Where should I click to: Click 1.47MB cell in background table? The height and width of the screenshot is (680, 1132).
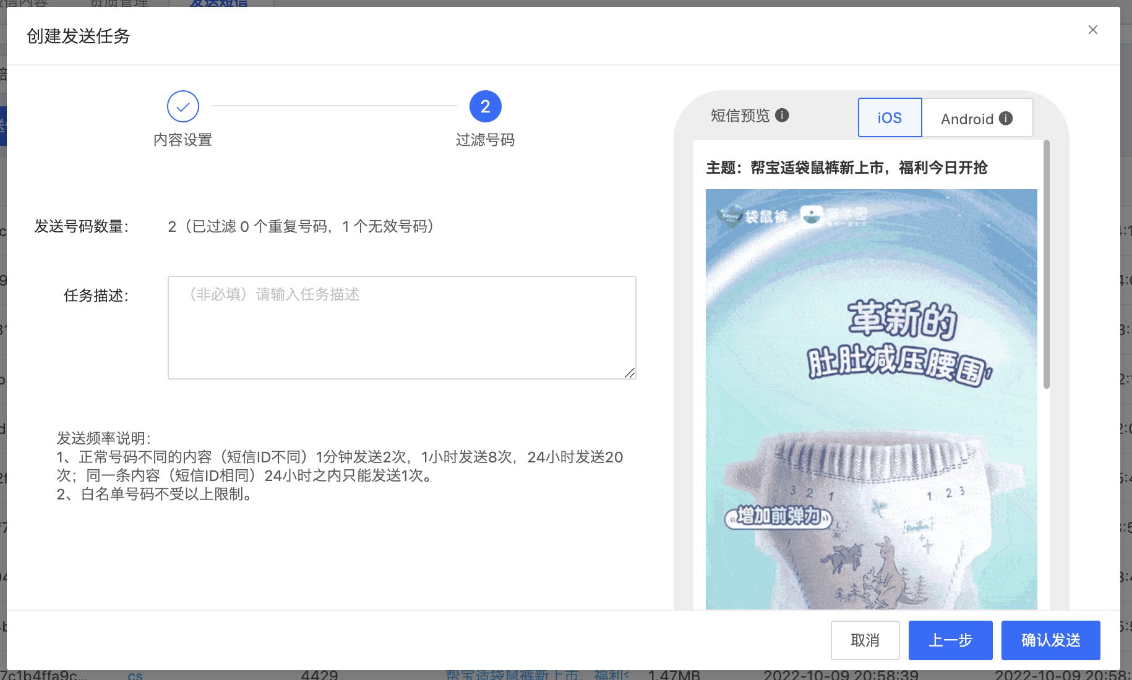674,675
